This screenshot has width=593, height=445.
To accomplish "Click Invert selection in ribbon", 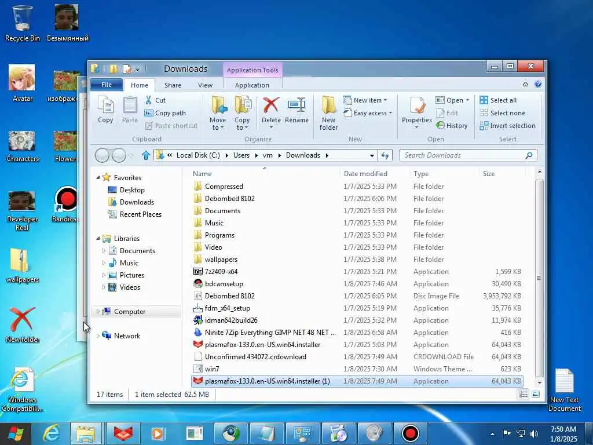I will (x=507, y=126).
